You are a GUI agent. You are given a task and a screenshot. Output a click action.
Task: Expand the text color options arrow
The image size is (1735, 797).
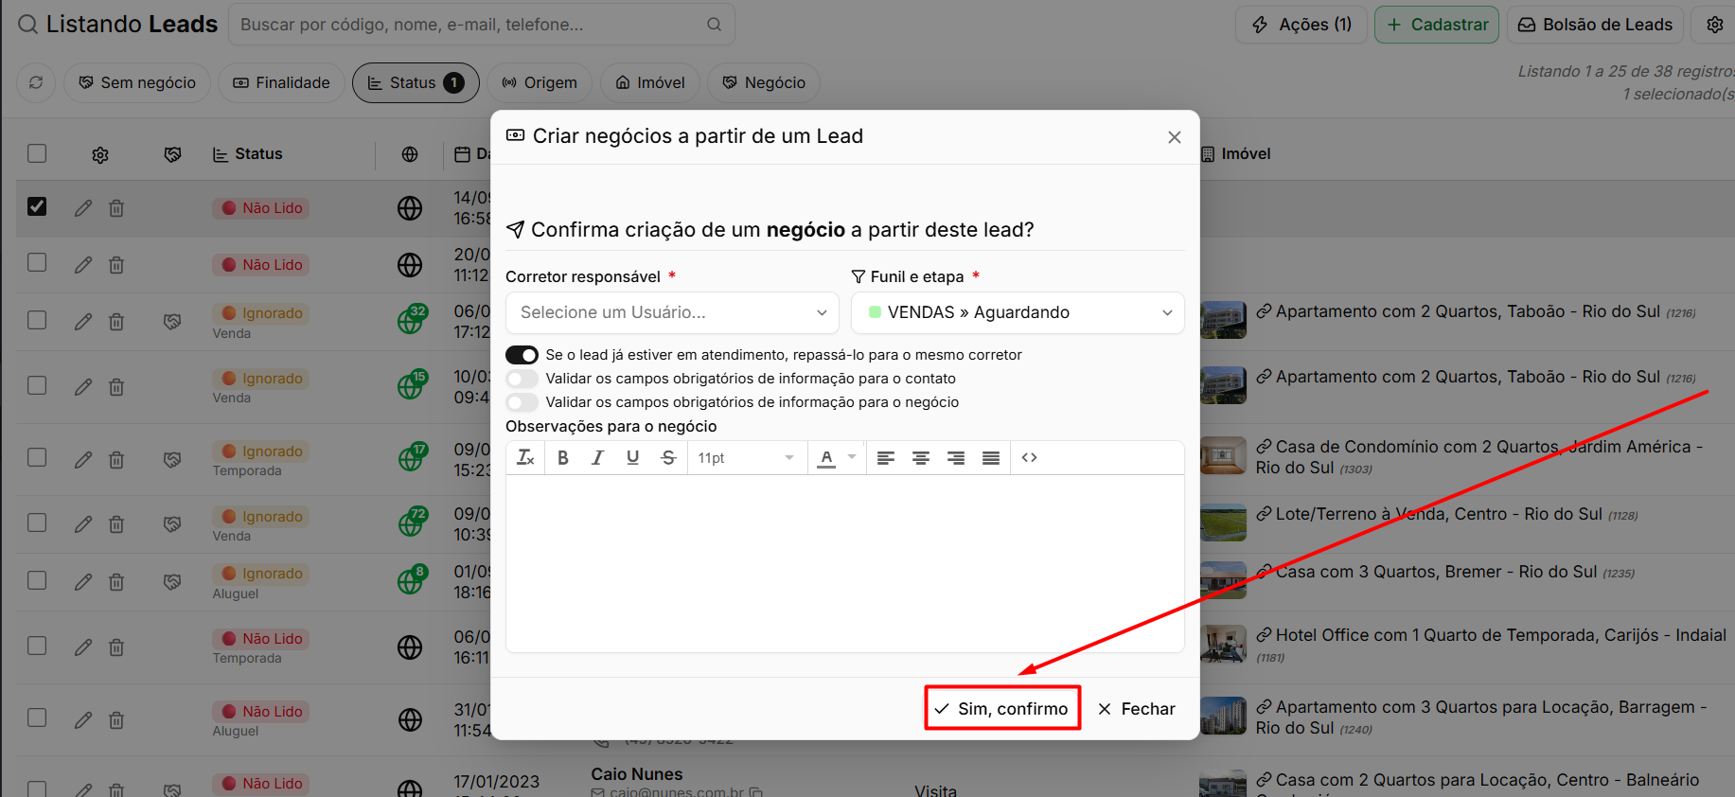[852, 458]
